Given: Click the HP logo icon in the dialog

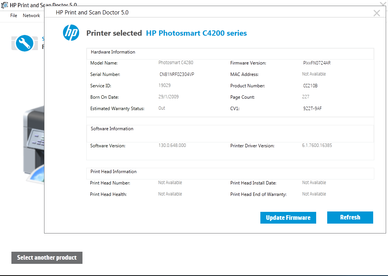Looking at the screenshot, I should [71, 33].
